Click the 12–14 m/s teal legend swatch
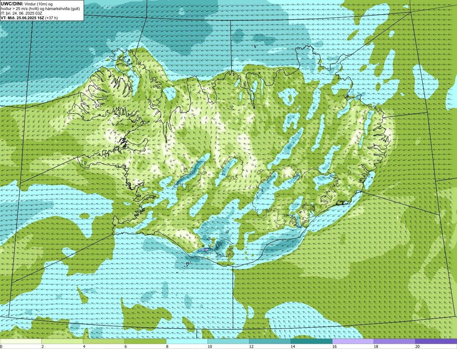 [270, 342]
